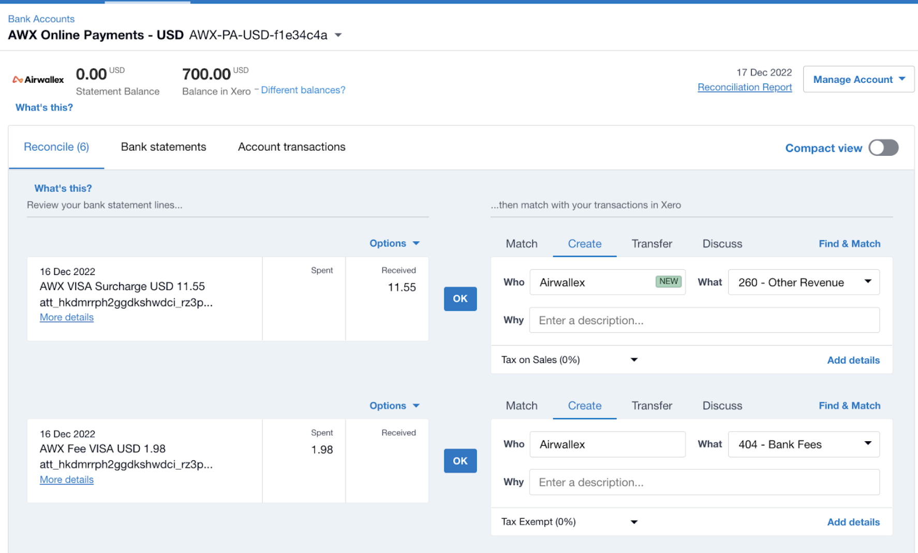
Task: Open the Bank Accounts breadcrumb link
Action: (x=41, y=19)
